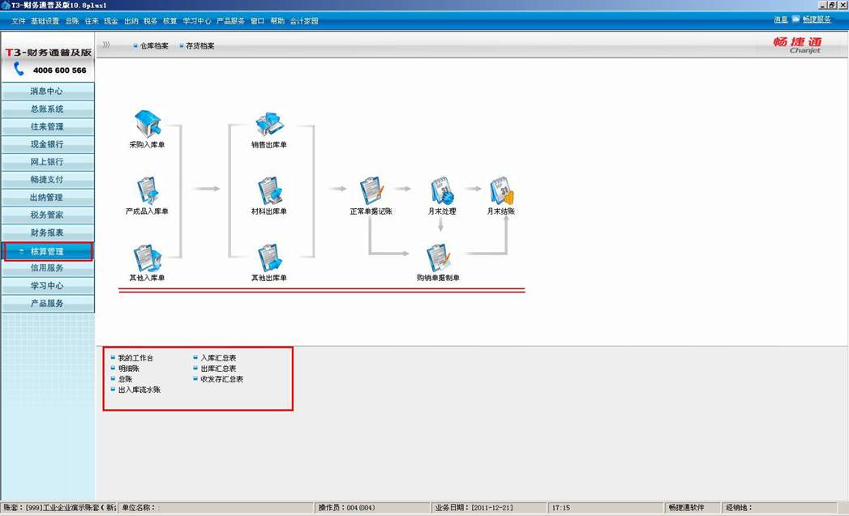Open the 出纳 menu
This screenshot has width=849, height=516.
[x=131, y=21]
